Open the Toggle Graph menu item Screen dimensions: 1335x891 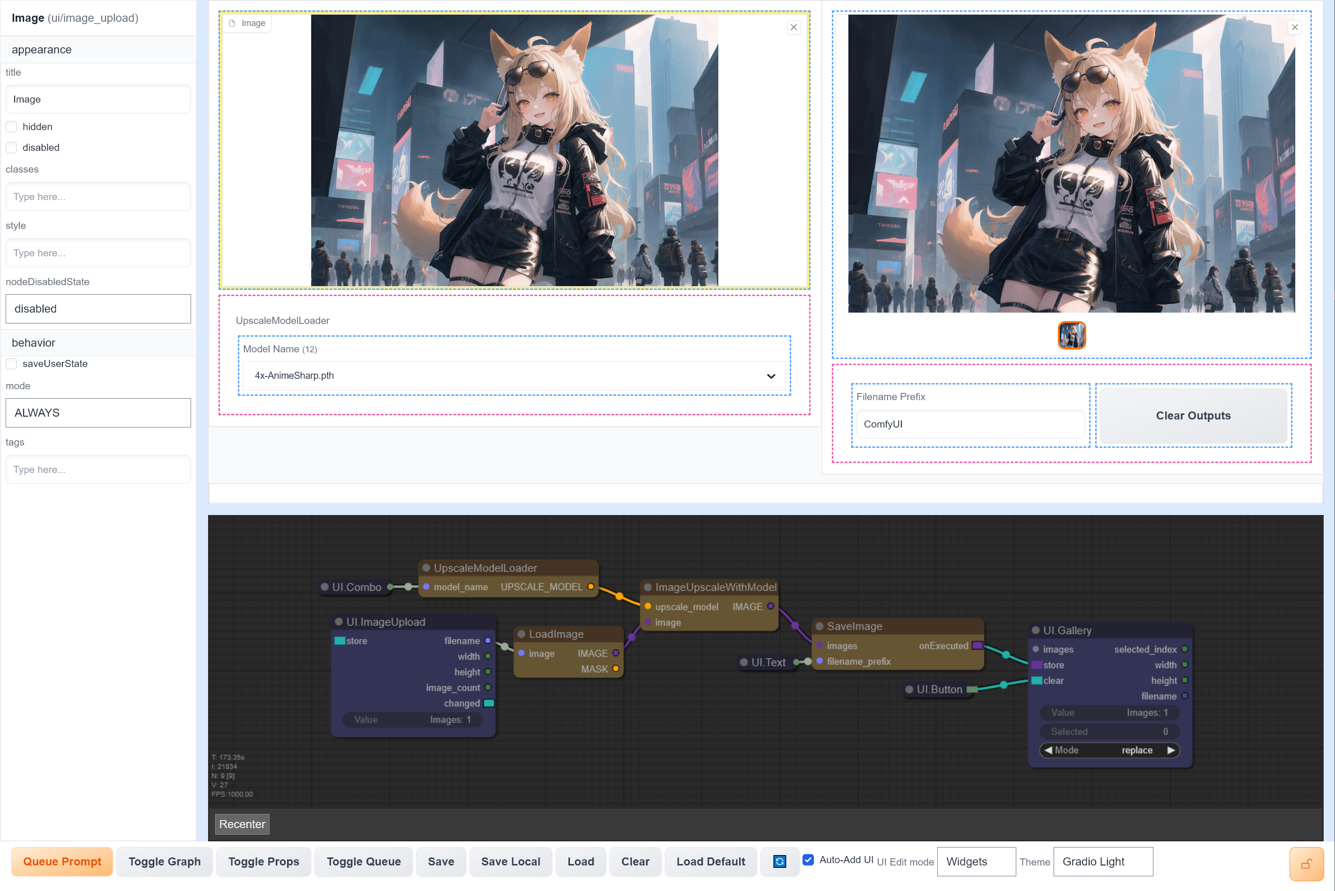point(164,861)
